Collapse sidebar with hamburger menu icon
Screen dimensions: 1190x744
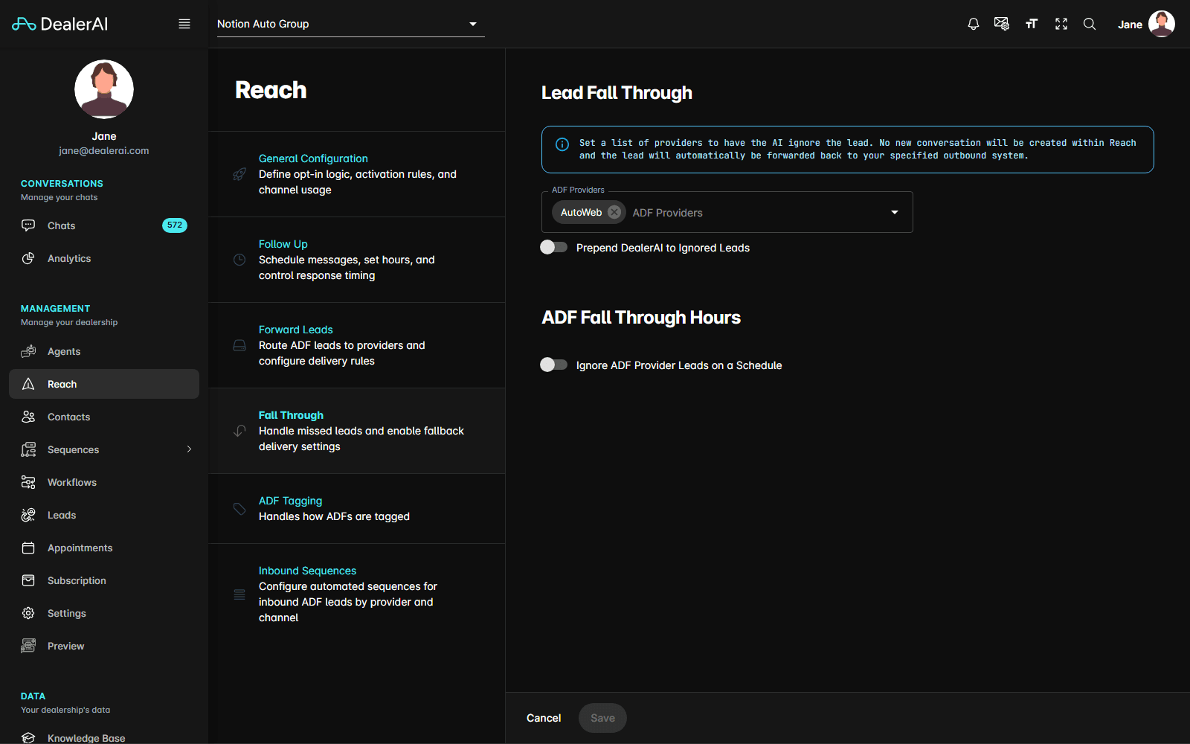click(x=184, y=24)
